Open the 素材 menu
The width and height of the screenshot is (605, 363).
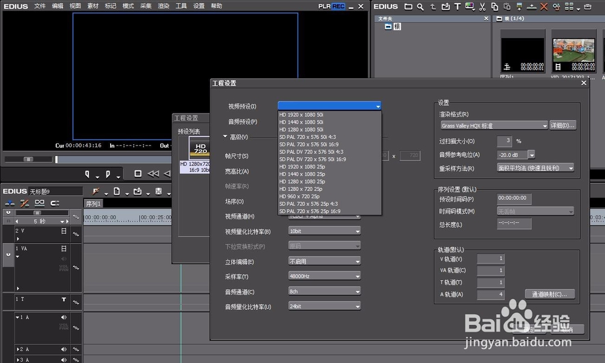click(x=93, y=6)
